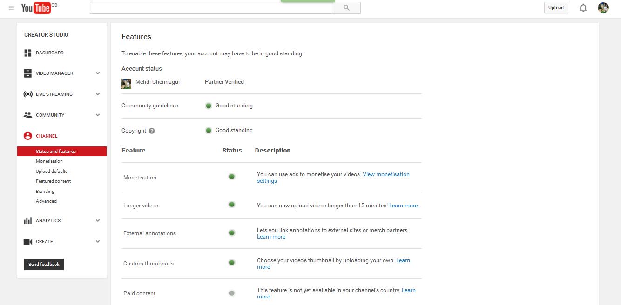Screen dimensions: 621x305
Task: Click the Send feedback button
Action: coord(44,265)
